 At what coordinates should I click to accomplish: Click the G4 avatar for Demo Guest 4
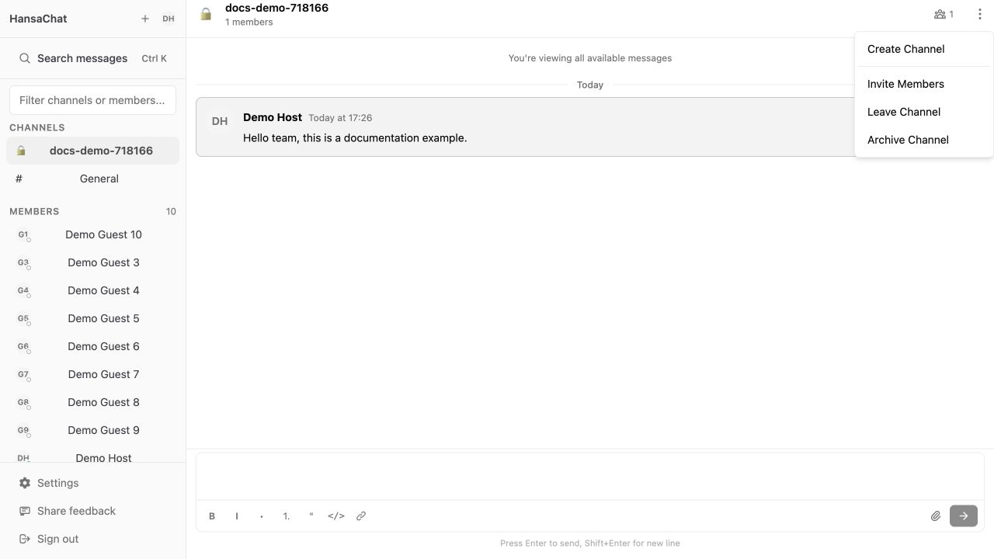coord(23,290)
